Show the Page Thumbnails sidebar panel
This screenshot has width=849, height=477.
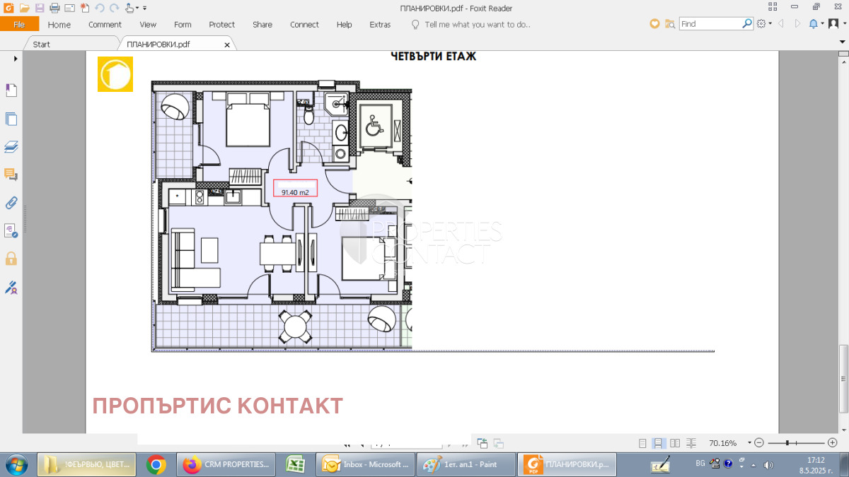click(x=11, y=119)
